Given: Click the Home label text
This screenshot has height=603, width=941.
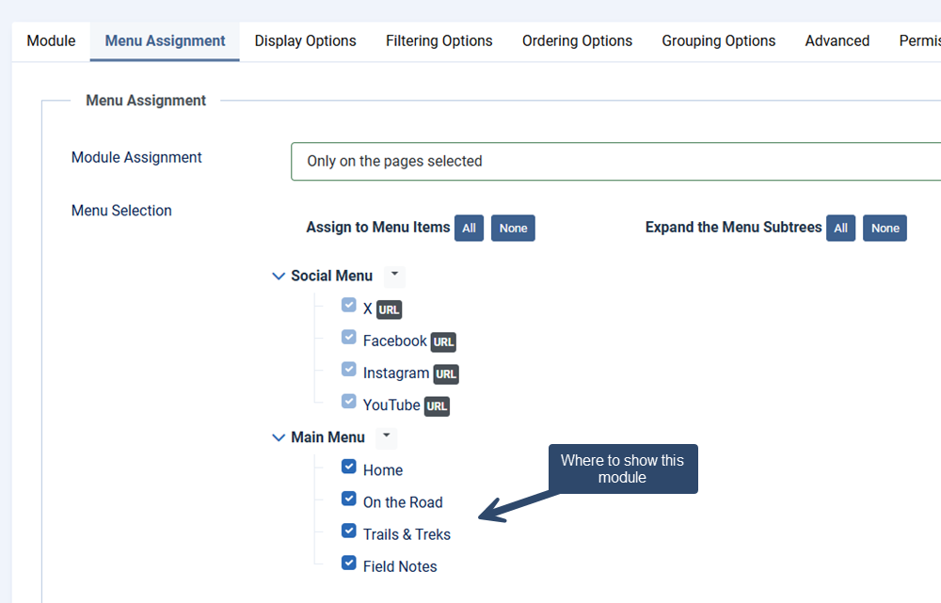Looking at the screenshot, I should coord(383,470).
